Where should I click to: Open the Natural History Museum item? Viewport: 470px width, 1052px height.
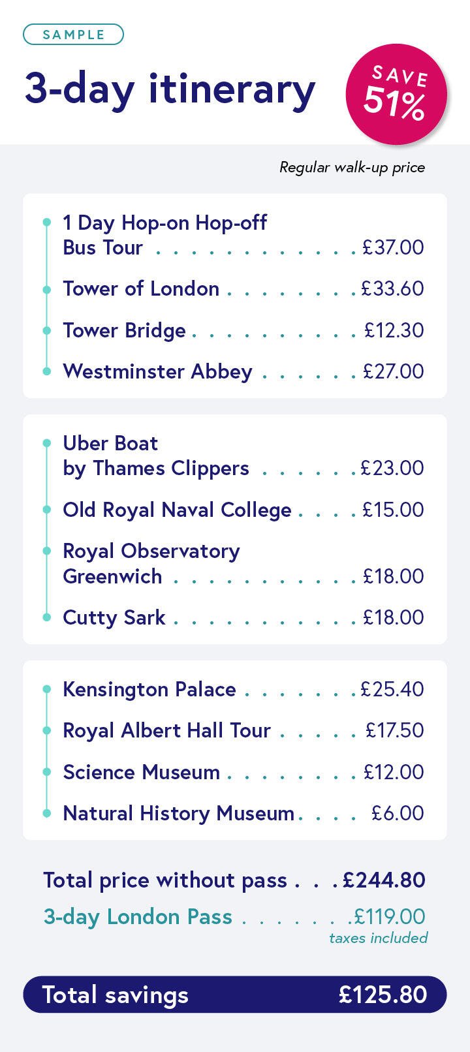coord(178,813)
